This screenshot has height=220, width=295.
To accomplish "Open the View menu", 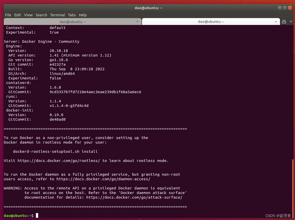I will [x=28, y=15].
